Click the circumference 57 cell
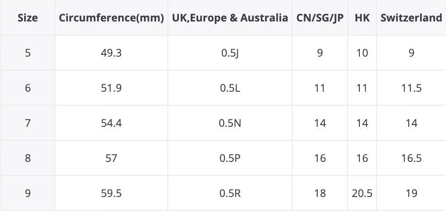This screenshot has height=211, width=446. [111, 158]
